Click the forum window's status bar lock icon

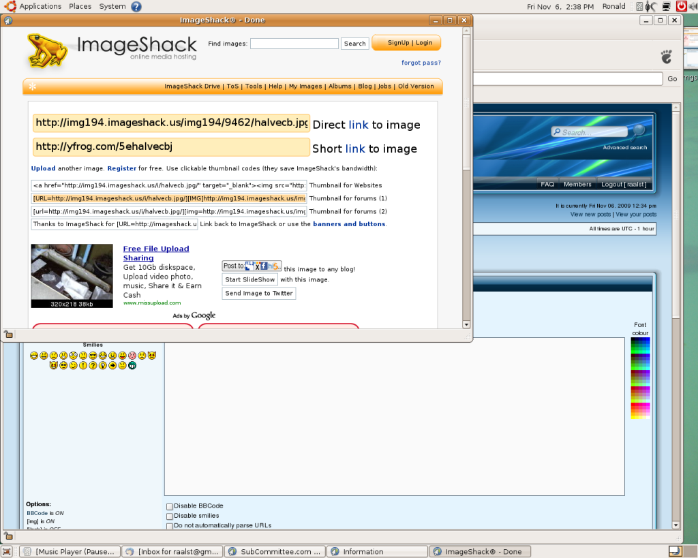click(8, 536)
